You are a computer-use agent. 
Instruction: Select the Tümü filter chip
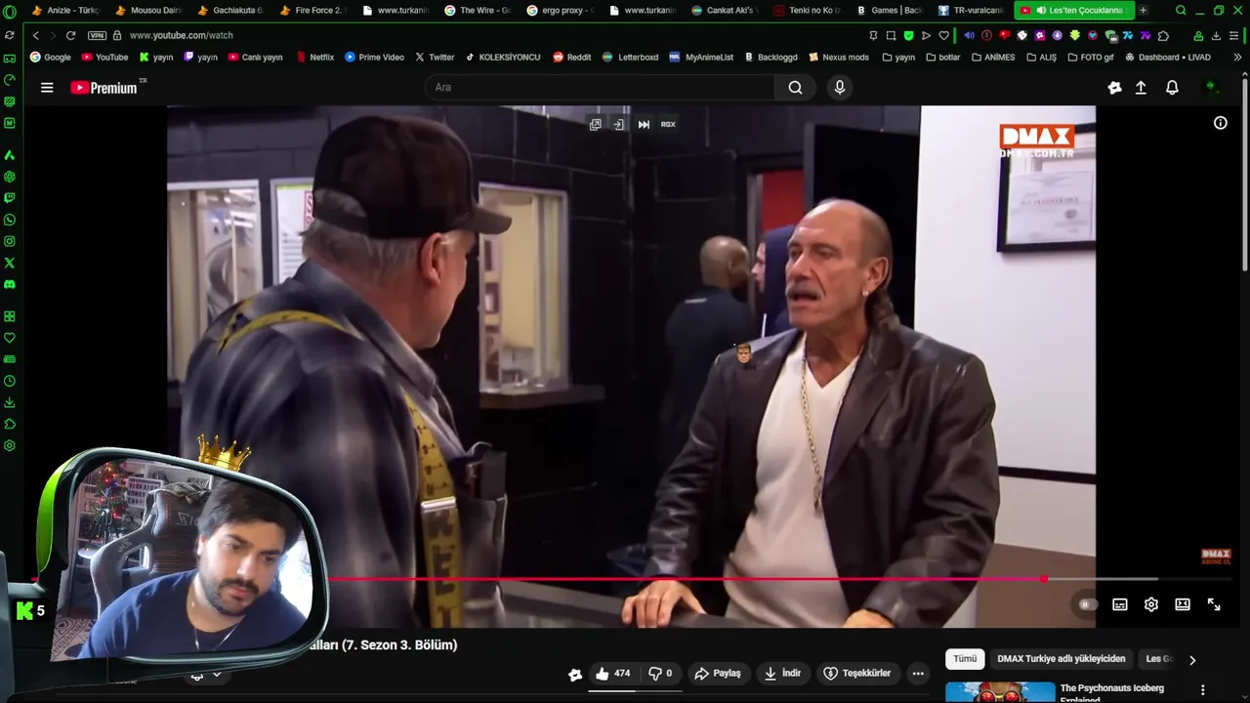point(965,659)
